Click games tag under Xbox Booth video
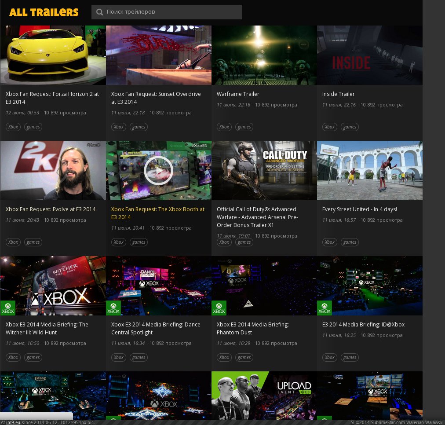Viewport: 445px width, 425px height. pos(139,242)
